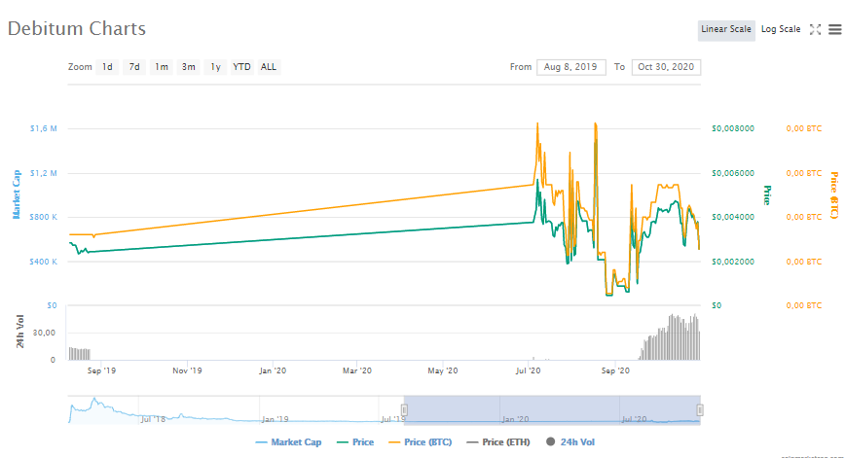Grab the right navigator range handle
The height and width of the screenshot is (458, 845).
(700, 410)
